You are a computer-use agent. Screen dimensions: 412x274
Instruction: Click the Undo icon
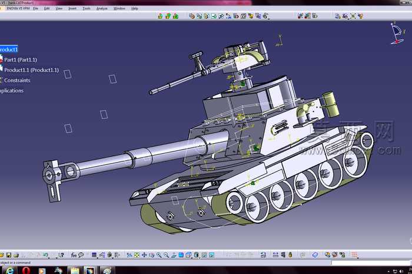pos(45,255)
